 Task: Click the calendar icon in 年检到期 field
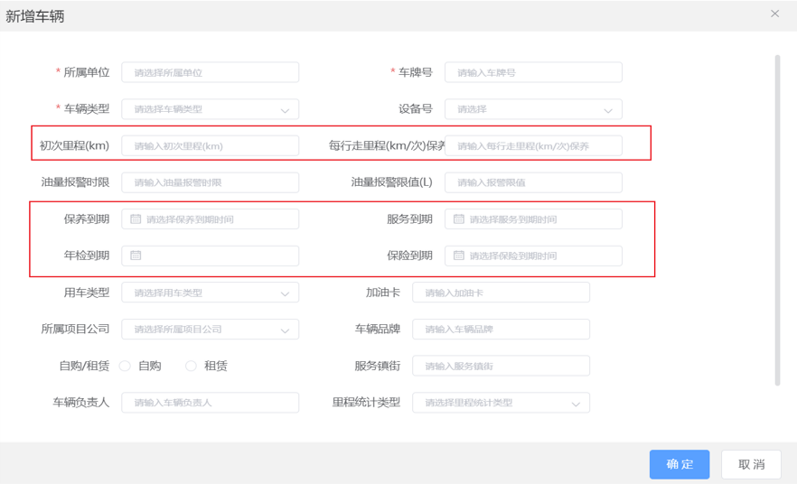[x=136, y=256]
